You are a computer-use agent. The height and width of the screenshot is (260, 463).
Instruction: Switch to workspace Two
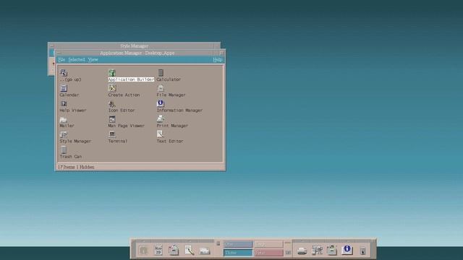268,244
